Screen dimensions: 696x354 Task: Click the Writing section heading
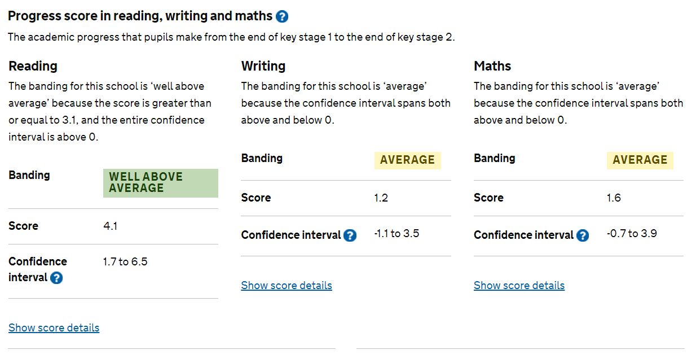263,67
